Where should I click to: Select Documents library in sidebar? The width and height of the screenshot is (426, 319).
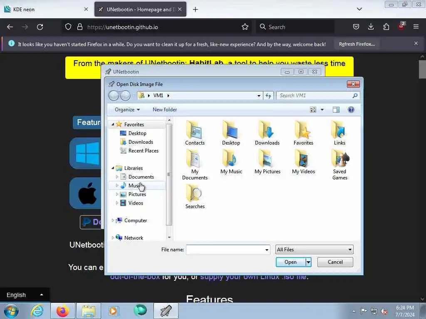[141, 177]
